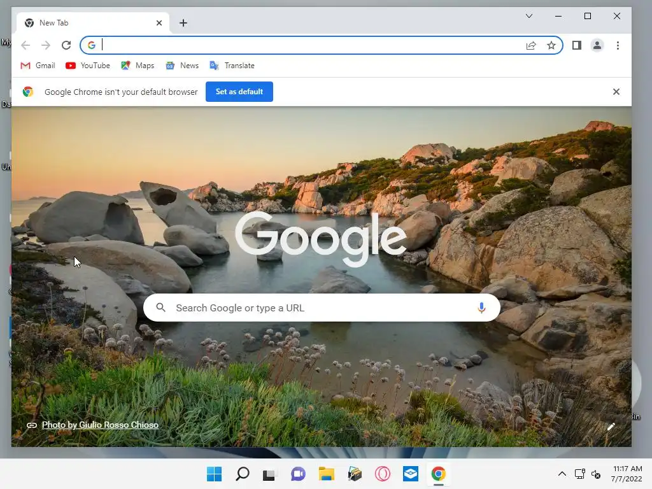652x489 pixels.
Task: Open the Windows Start menu
Action: (x=214, y=474)
